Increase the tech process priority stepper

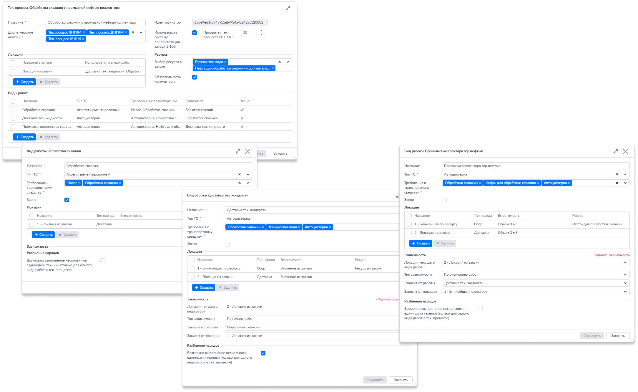(x=261, y=31)
